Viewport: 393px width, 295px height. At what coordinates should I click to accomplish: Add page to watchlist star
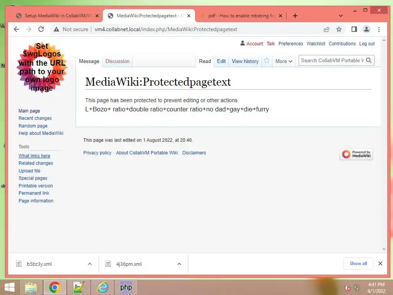267,61
